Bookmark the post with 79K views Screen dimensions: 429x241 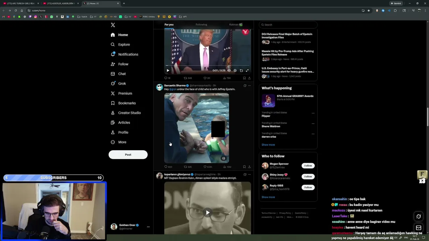pos(244,78)
